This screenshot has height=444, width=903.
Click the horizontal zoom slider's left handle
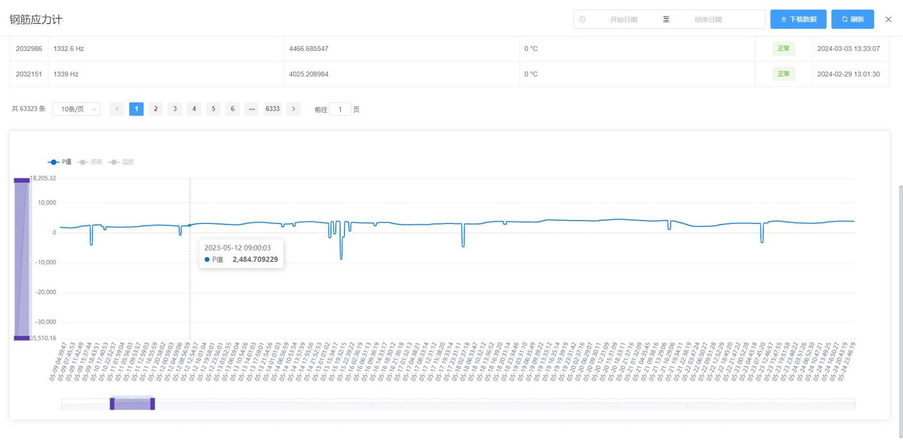point(112,404)
